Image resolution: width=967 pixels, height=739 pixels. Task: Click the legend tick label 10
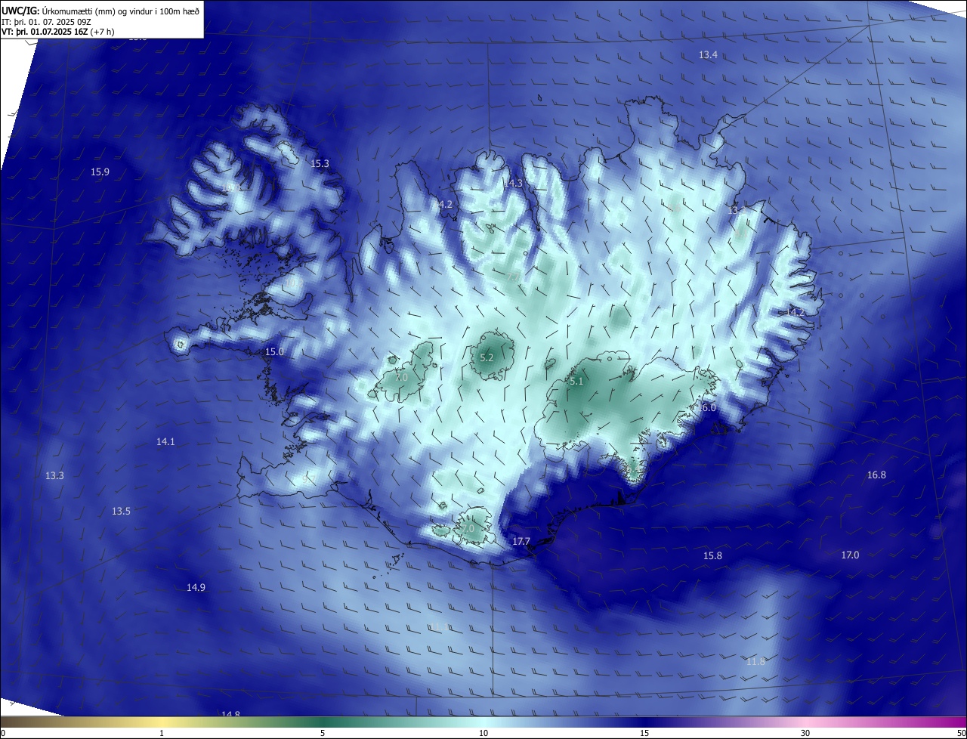[483, 734]
